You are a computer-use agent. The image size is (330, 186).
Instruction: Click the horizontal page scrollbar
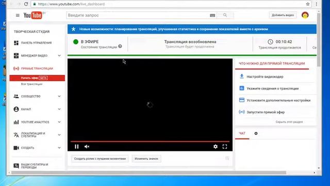(148, 173)
